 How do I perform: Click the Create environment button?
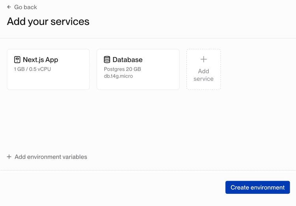(257, 187)
